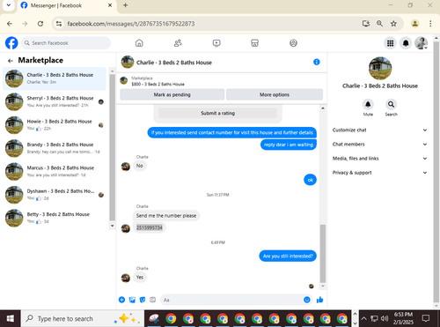Open the Chrome tab search dropdown
The image size is (440, 327).
pos(9,5)
